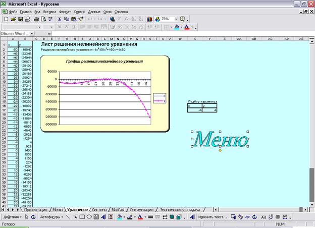Click the Open file folder icon
The image size is (315, 228).
(13, 19)
